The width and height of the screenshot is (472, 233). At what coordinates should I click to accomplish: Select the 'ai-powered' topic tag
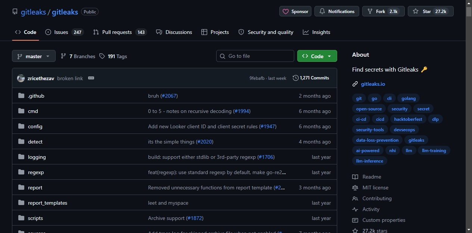coord(368,151)
